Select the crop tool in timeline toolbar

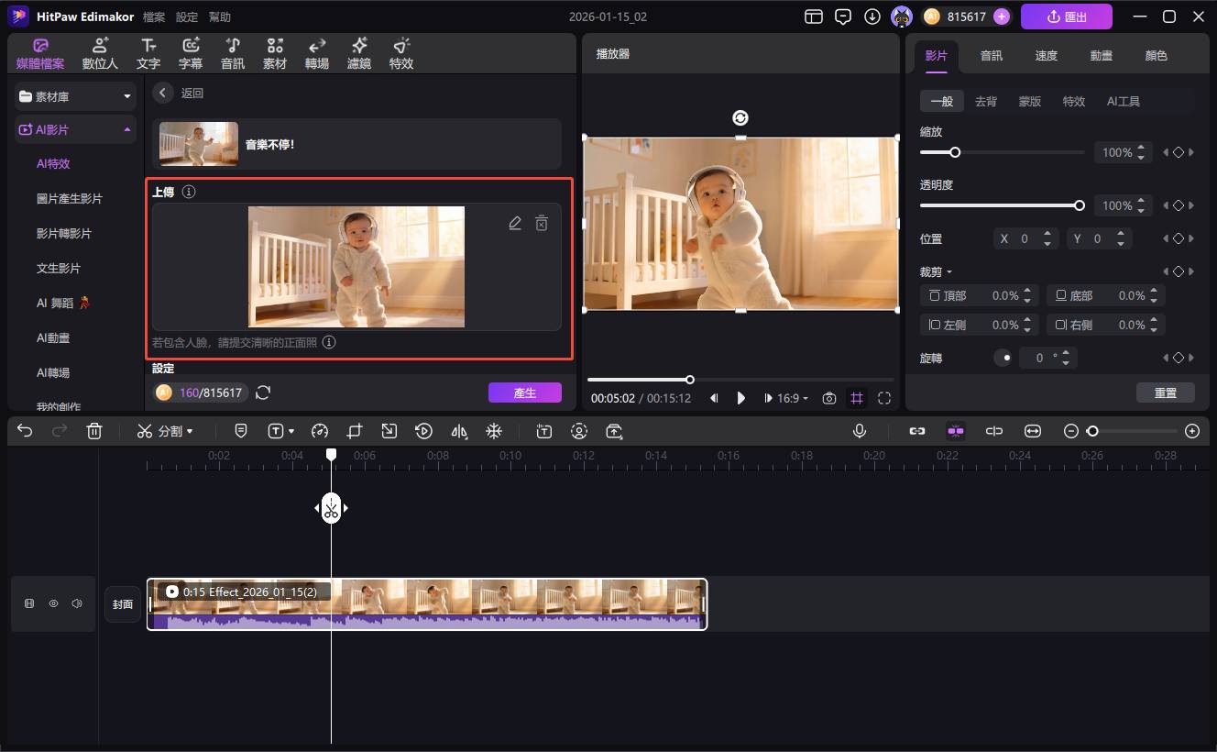pyautogui.click(x=355, y=431)
